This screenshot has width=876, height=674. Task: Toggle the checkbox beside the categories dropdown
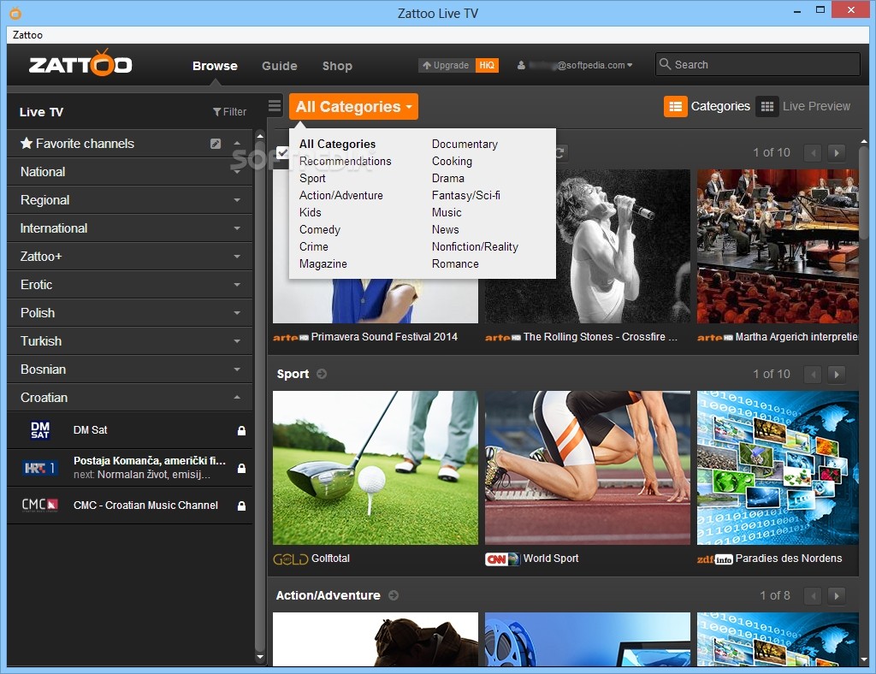(282, 152)
